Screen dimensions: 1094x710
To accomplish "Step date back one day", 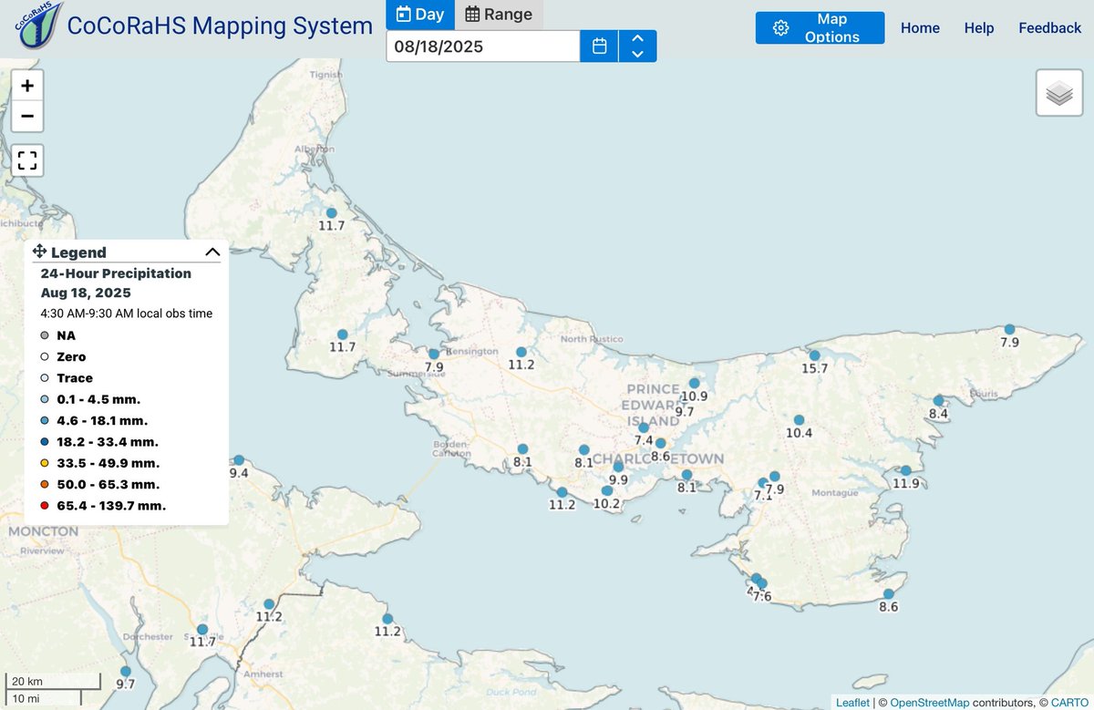I will coord(637,55).
